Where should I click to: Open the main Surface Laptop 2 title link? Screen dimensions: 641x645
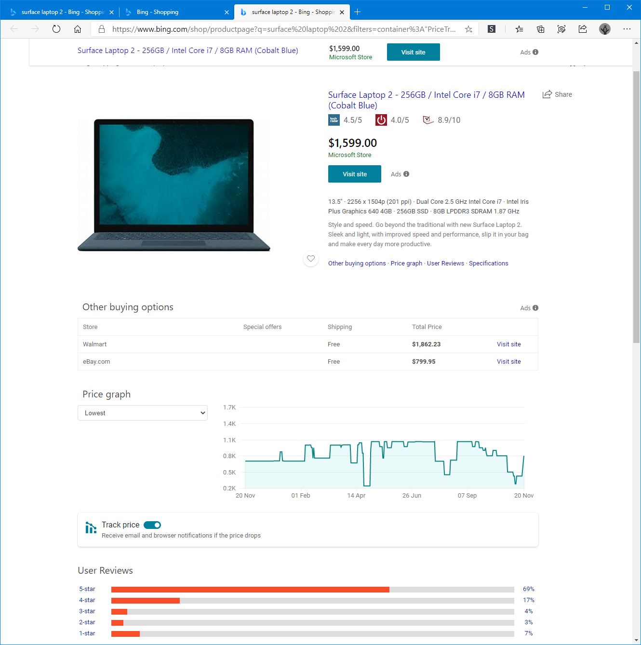click(427, 100)
